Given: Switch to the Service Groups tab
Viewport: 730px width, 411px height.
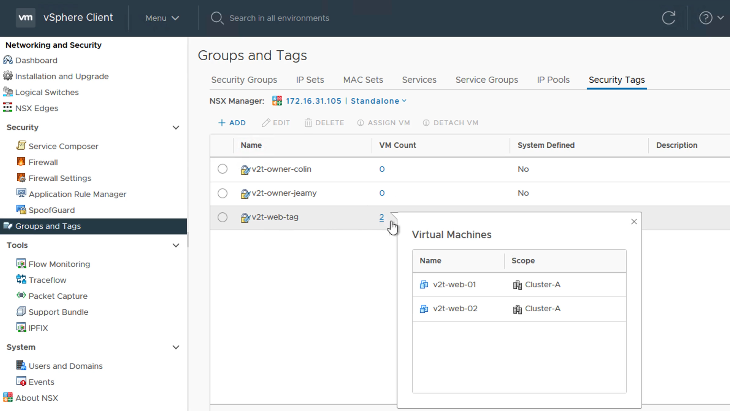Looking at the screenshot, I should [x=486, y=80].
